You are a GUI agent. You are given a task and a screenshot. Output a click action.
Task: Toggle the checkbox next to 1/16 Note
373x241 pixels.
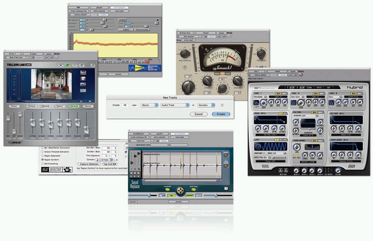point(115,160)
